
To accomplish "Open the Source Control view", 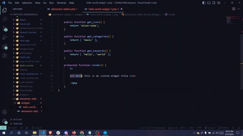I will coord(5,29).
